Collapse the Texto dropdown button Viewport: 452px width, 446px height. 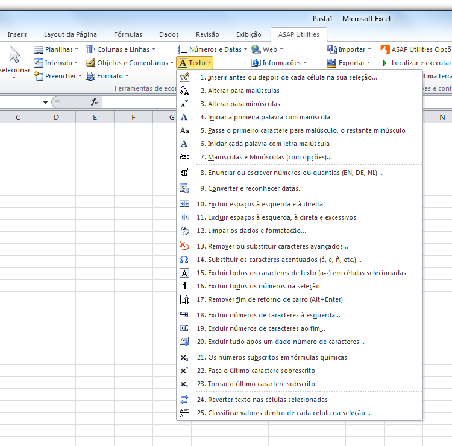tap(195, 63)
